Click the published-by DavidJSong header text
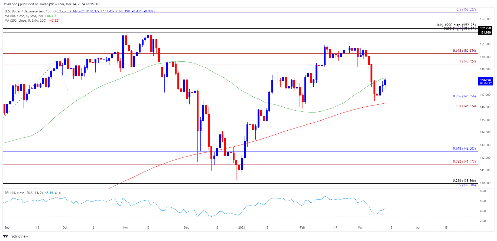Image resolution: width=497 pixels, height=241 pixels. [x=52, y=4]
